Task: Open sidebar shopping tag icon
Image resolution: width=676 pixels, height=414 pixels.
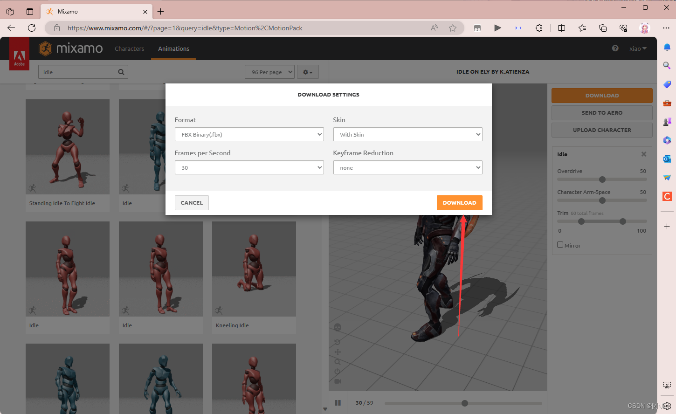Action: (667, 84)
